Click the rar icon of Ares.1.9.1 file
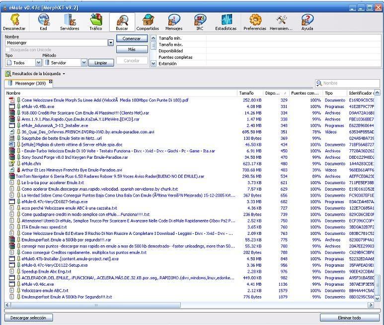Viewport: 384px width, 325px height. (x=12, y=119)
